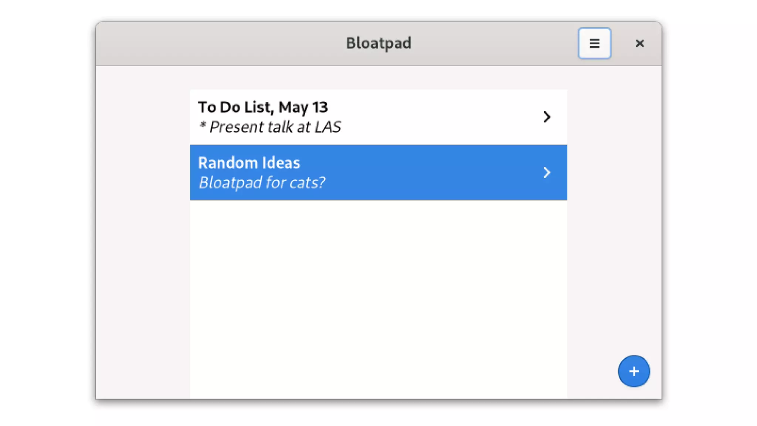757x426 pixels.
Task: Click the blank space right of "To Do List, May 13"
Action: [425, 107]
